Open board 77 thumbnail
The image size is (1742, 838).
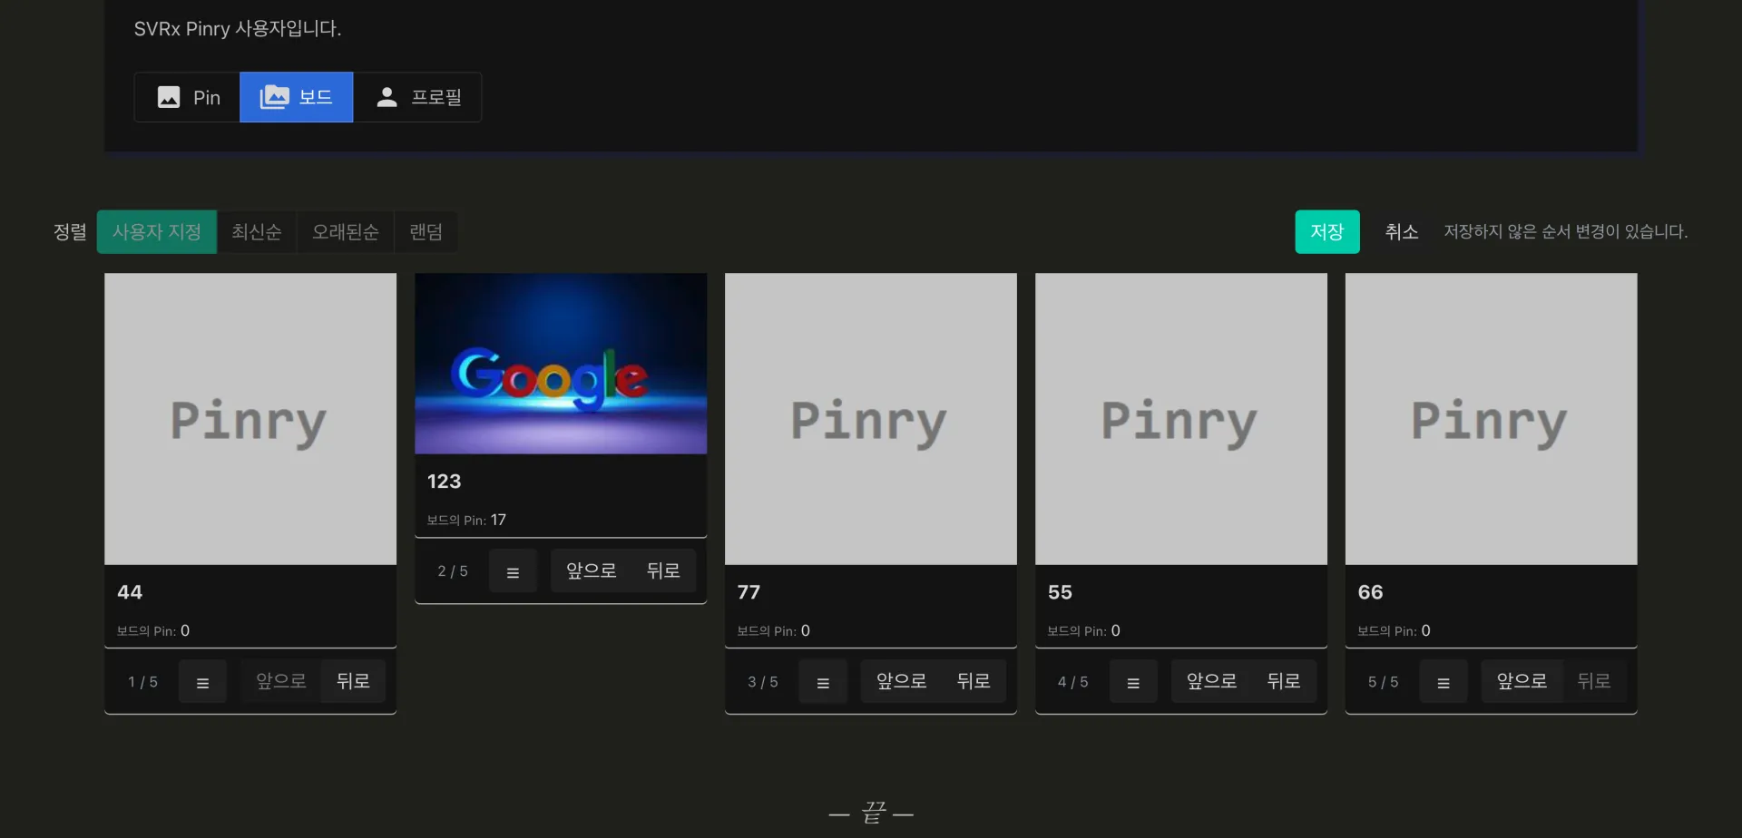(x=871, y=419)
